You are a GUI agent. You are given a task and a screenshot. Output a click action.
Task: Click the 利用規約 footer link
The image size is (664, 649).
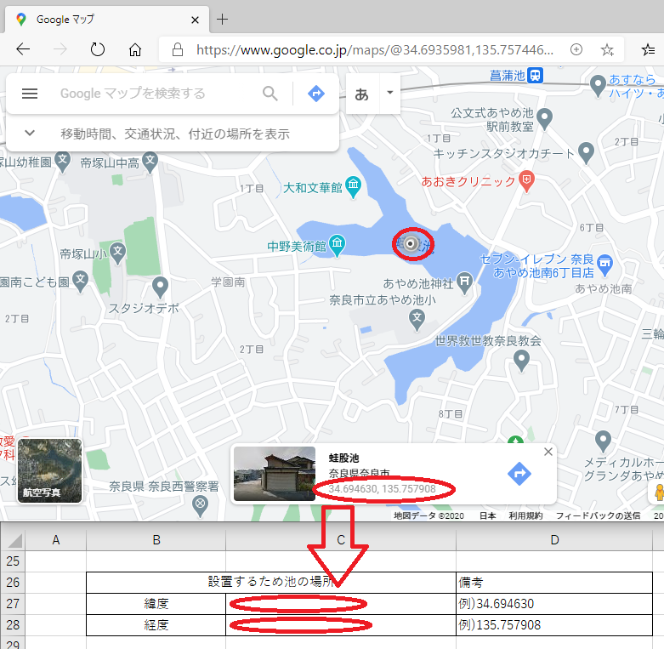525,515
